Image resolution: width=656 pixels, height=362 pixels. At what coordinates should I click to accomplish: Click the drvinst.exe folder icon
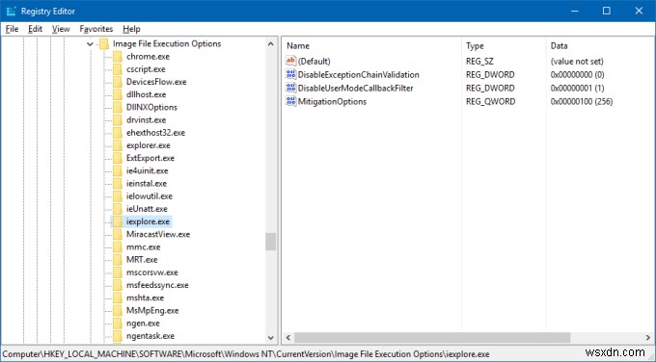tap(118, 119)
